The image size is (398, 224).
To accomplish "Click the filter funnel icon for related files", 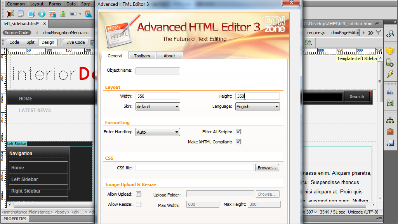I will pyautogui.click(x=379, y=33).
